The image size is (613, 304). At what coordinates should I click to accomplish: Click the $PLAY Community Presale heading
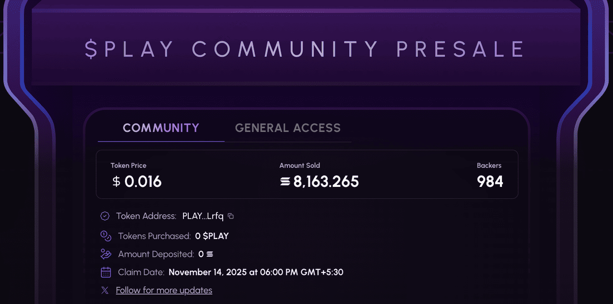tap(306, 49)
